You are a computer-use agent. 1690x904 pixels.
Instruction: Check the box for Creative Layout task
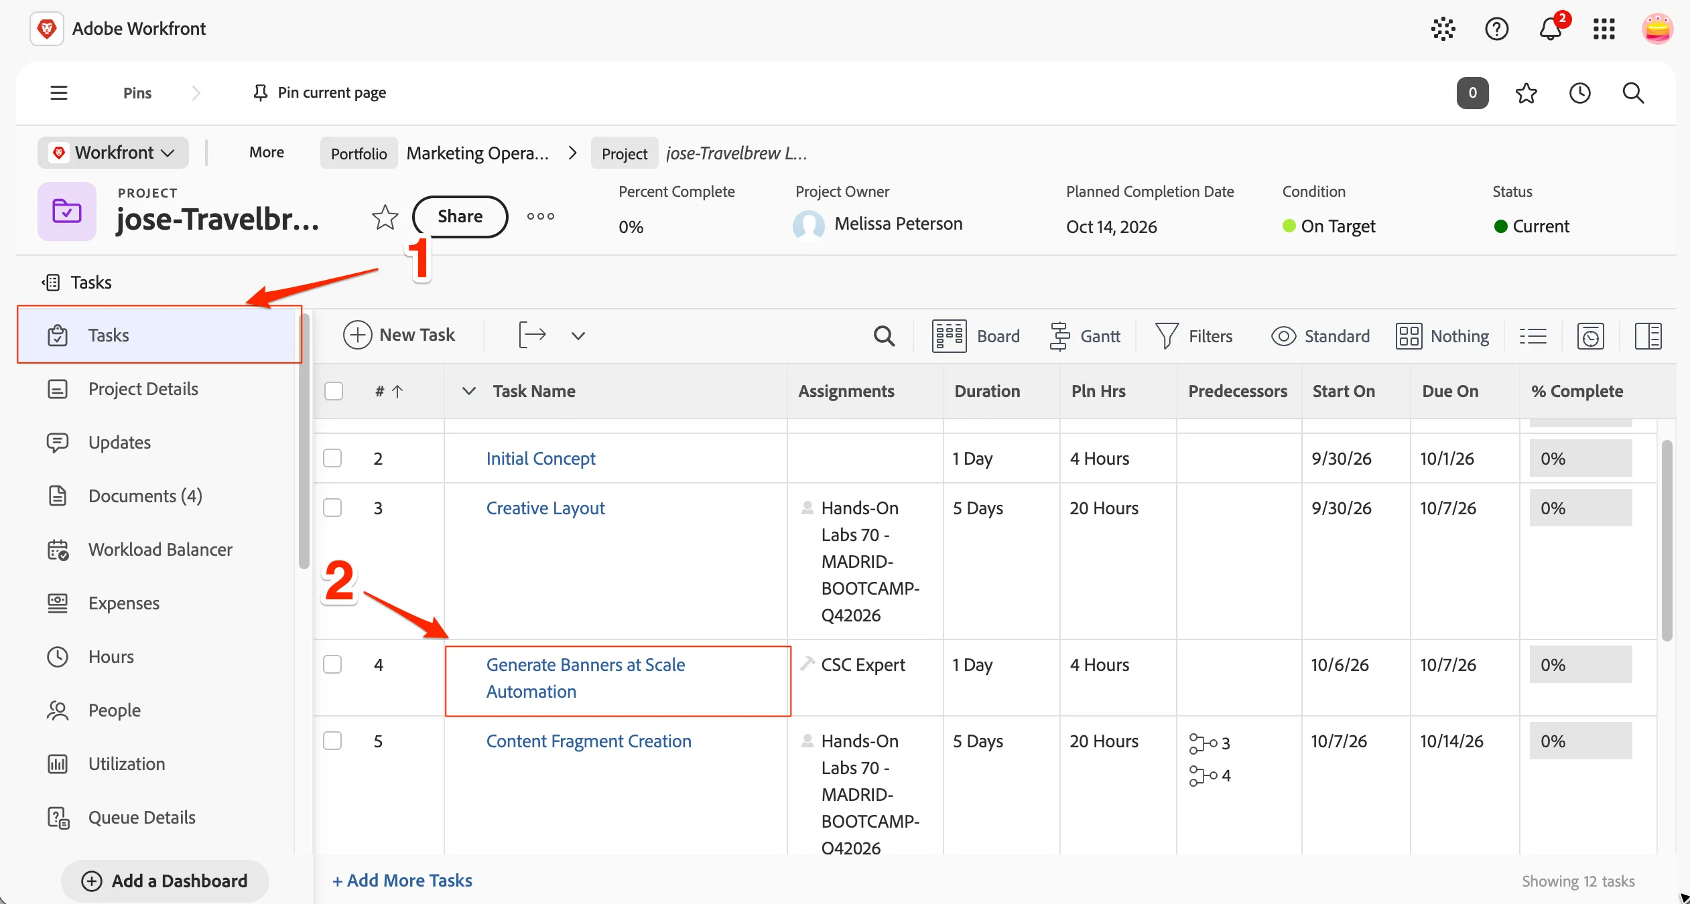(332, 508)
